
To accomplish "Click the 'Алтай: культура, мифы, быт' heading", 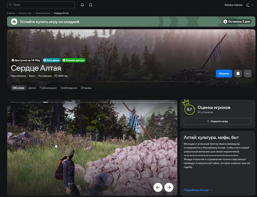I will (x=211, y=137).
